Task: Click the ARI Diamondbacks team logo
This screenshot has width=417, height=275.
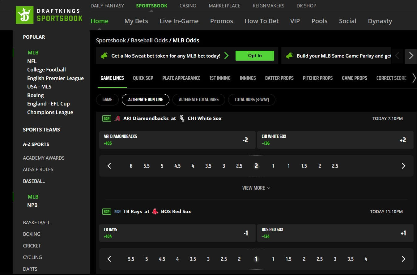Action: click(x=117, y=118)
